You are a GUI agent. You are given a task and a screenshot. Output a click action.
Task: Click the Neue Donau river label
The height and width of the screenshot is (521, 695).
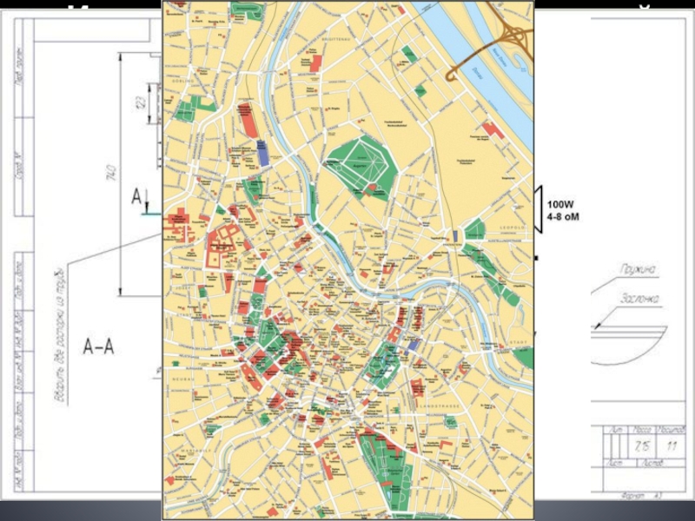pos(501,56)
